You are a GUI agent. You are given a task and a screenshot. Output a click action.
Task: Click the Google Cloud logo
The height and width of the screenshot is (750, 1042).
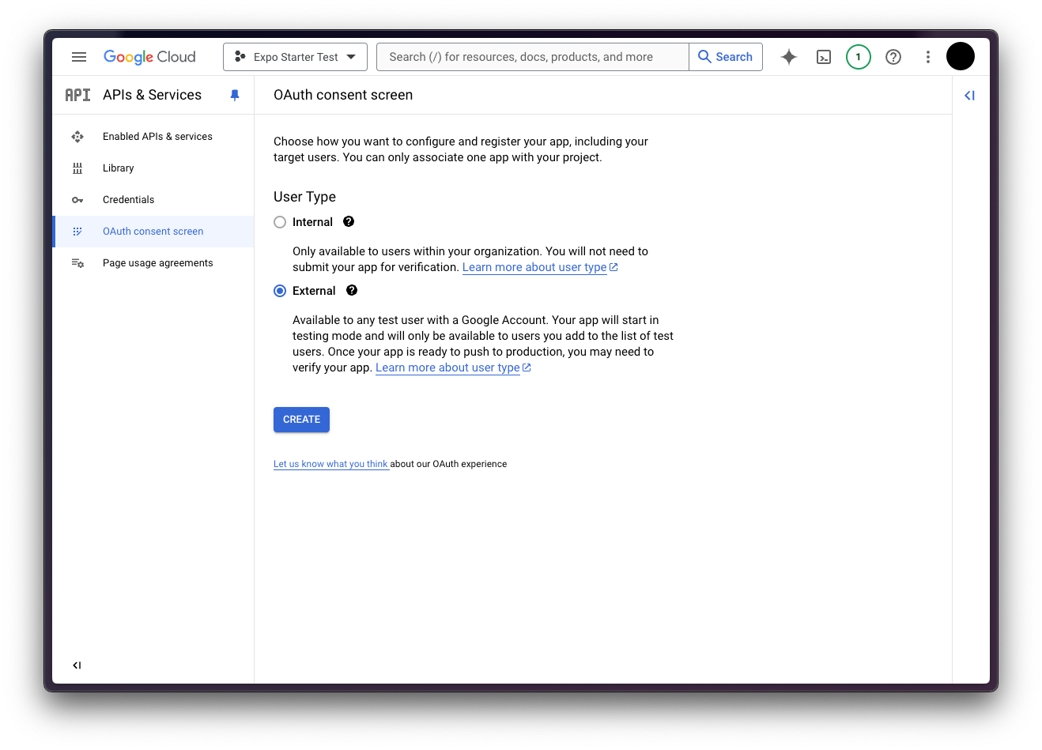click(149, 57)
